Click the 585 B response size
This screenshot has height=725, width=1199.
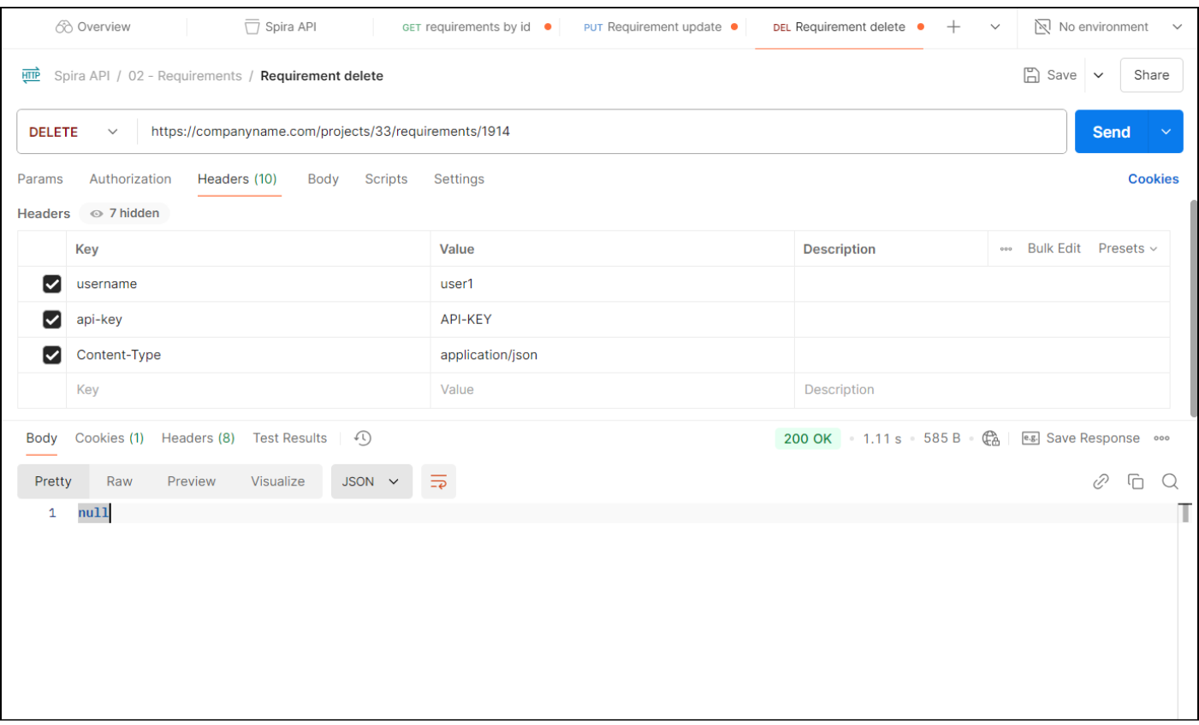(x=941, y=438)
